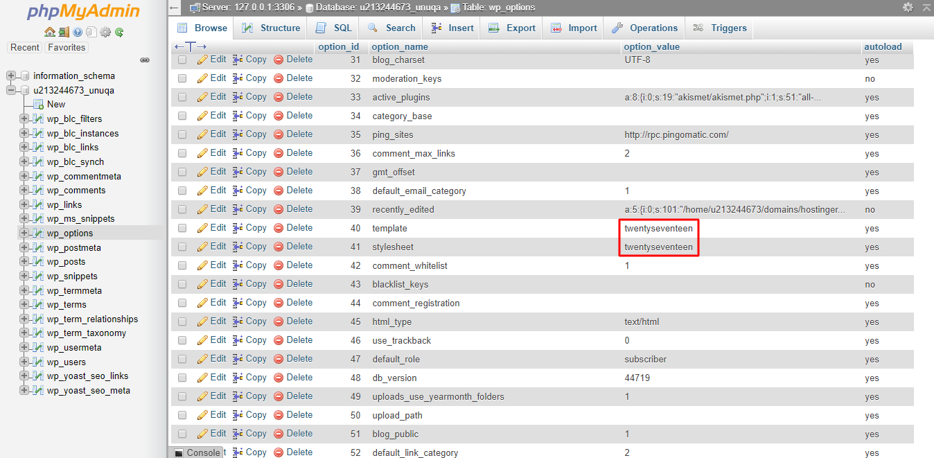
Task: Sort by the option_name column header
Action: point(400,46)
